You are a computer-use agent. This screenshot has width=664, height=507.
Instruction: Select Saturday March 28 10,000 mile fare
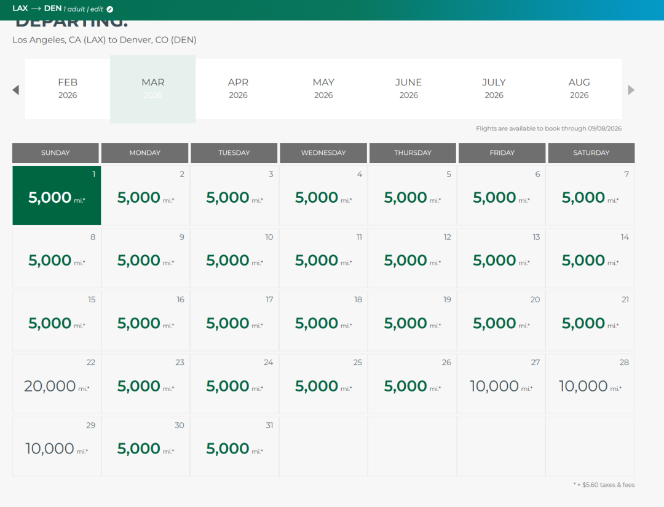(590, 385)
